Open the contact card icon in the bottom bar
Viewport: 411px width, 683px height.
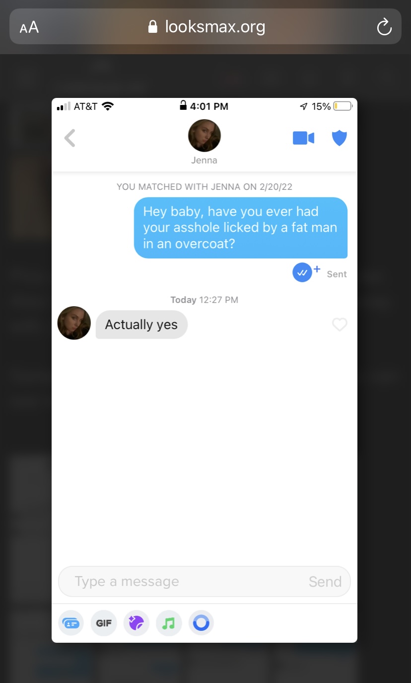(x=71, y=623)
